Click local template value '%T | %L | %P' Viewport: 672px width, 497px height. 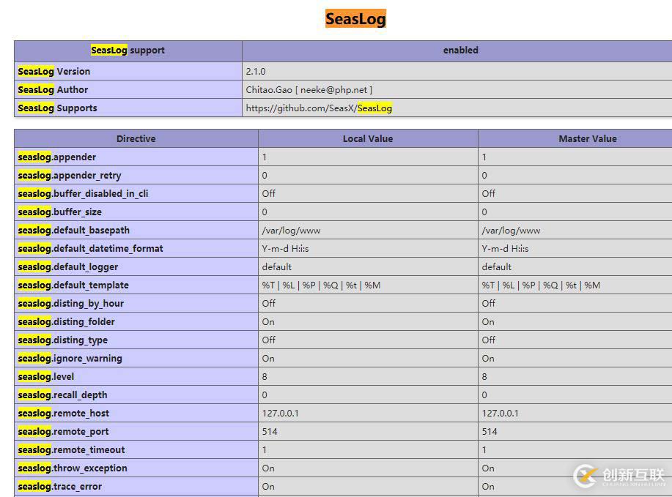point(321,285)
